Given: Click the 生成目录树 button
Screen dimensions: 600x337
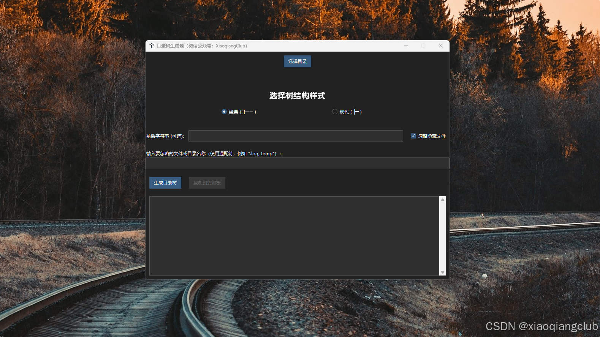Looking at the screenshot, I should [165, 183].
